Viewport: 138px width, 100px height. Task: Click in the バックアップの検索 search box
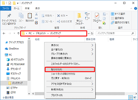(x=114, y=33)
